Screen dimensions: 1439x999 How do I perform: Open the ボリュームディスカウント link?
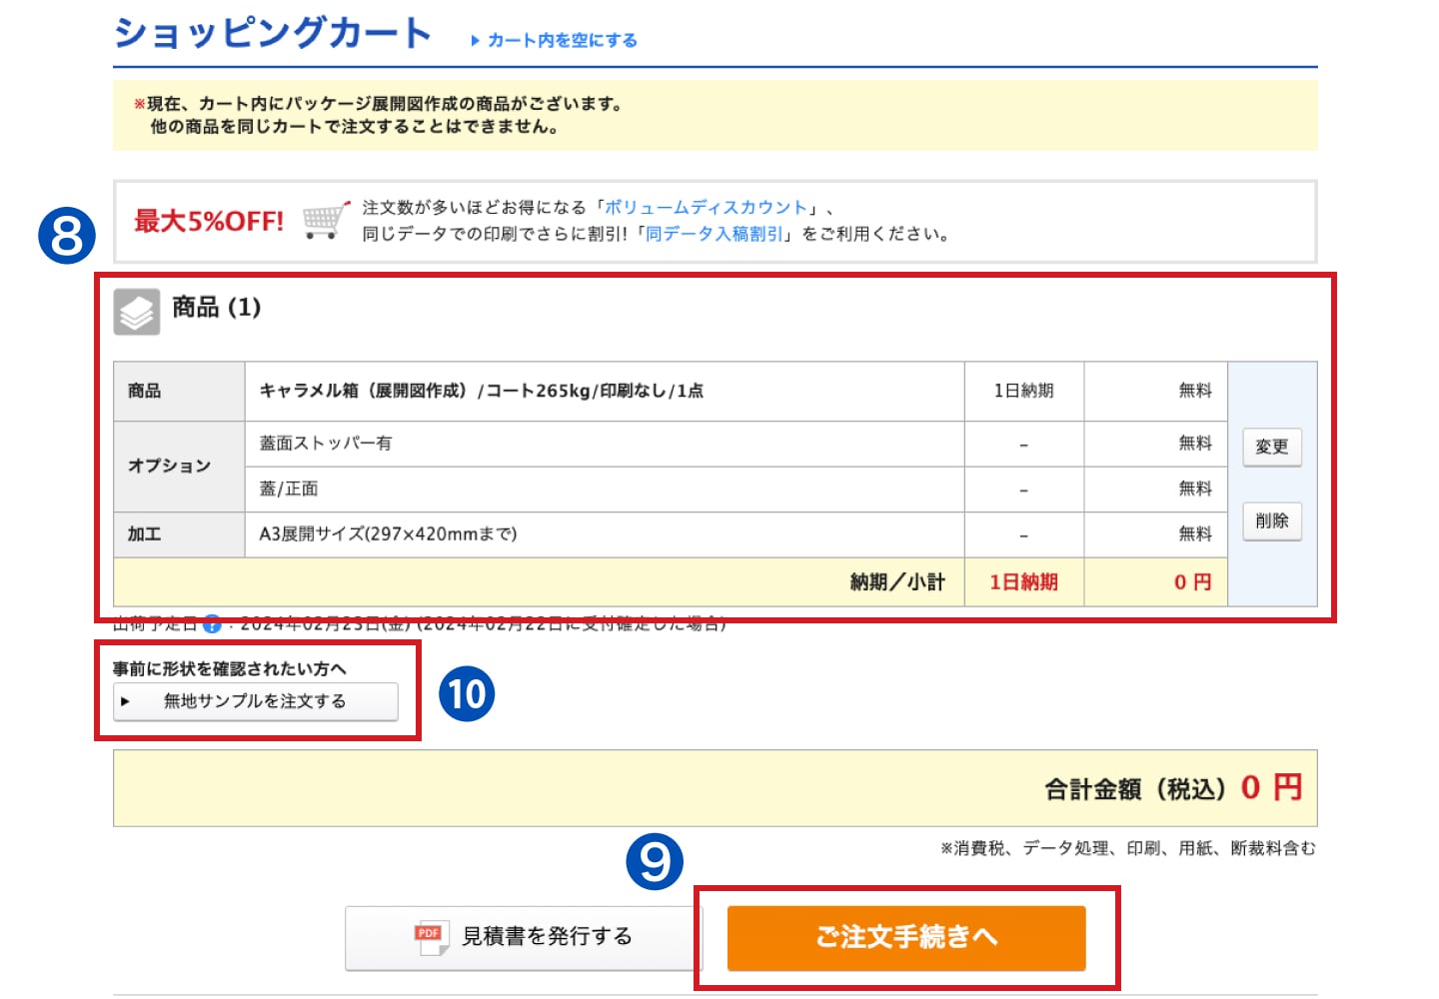[x=706, y=208]
